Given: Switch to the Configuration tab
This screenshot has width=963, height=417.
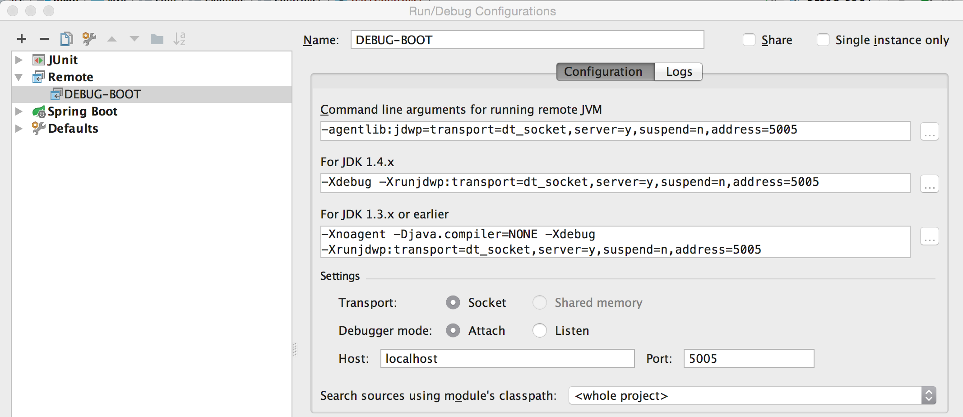Looking at the screenshot, I should [605, 71].
